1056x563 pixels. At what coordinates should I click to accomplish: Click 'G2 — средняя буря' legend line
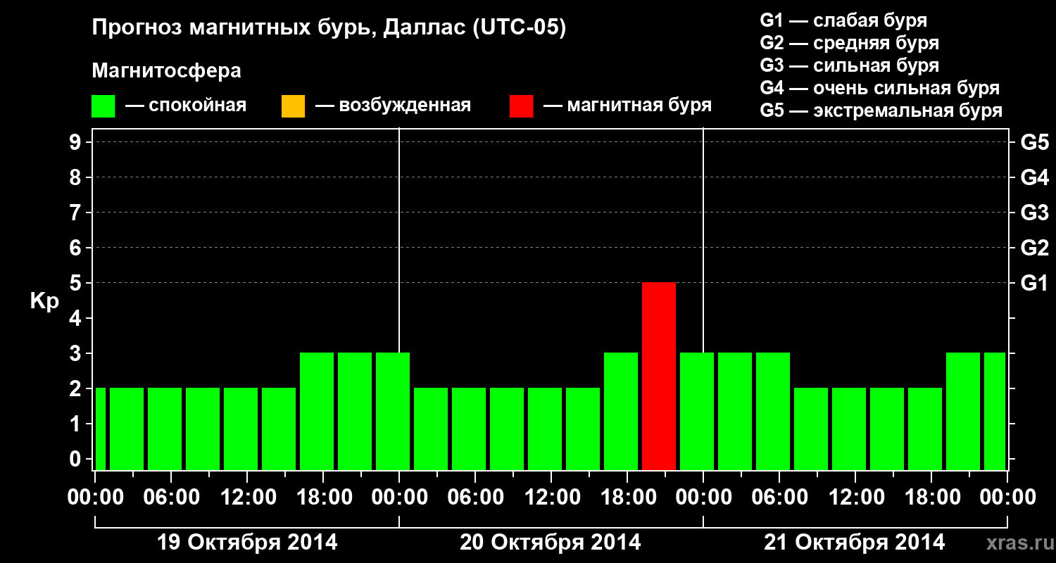click(849, 43)
